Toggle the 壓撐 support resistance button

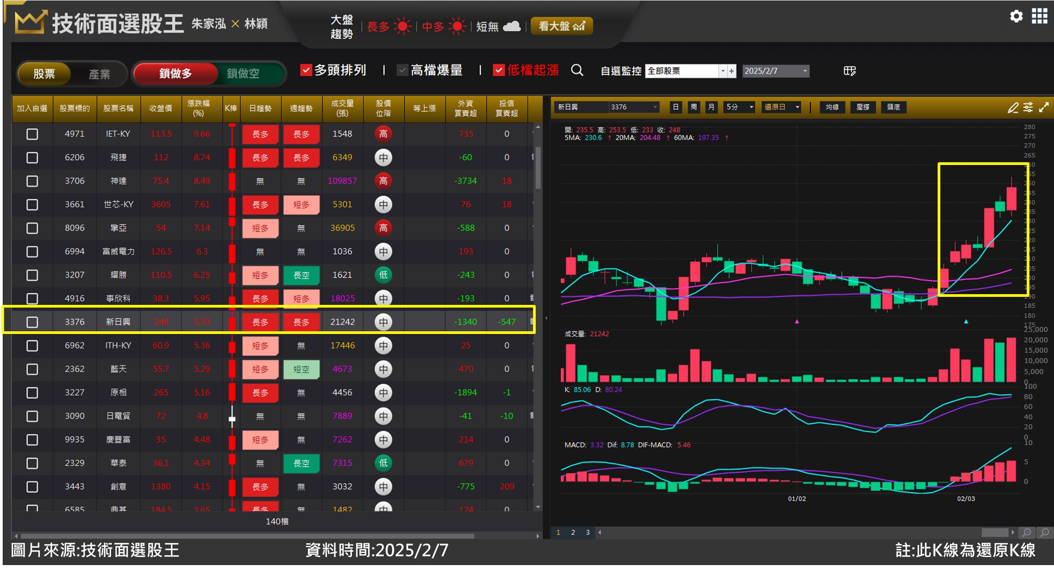[x=863, y=107]
